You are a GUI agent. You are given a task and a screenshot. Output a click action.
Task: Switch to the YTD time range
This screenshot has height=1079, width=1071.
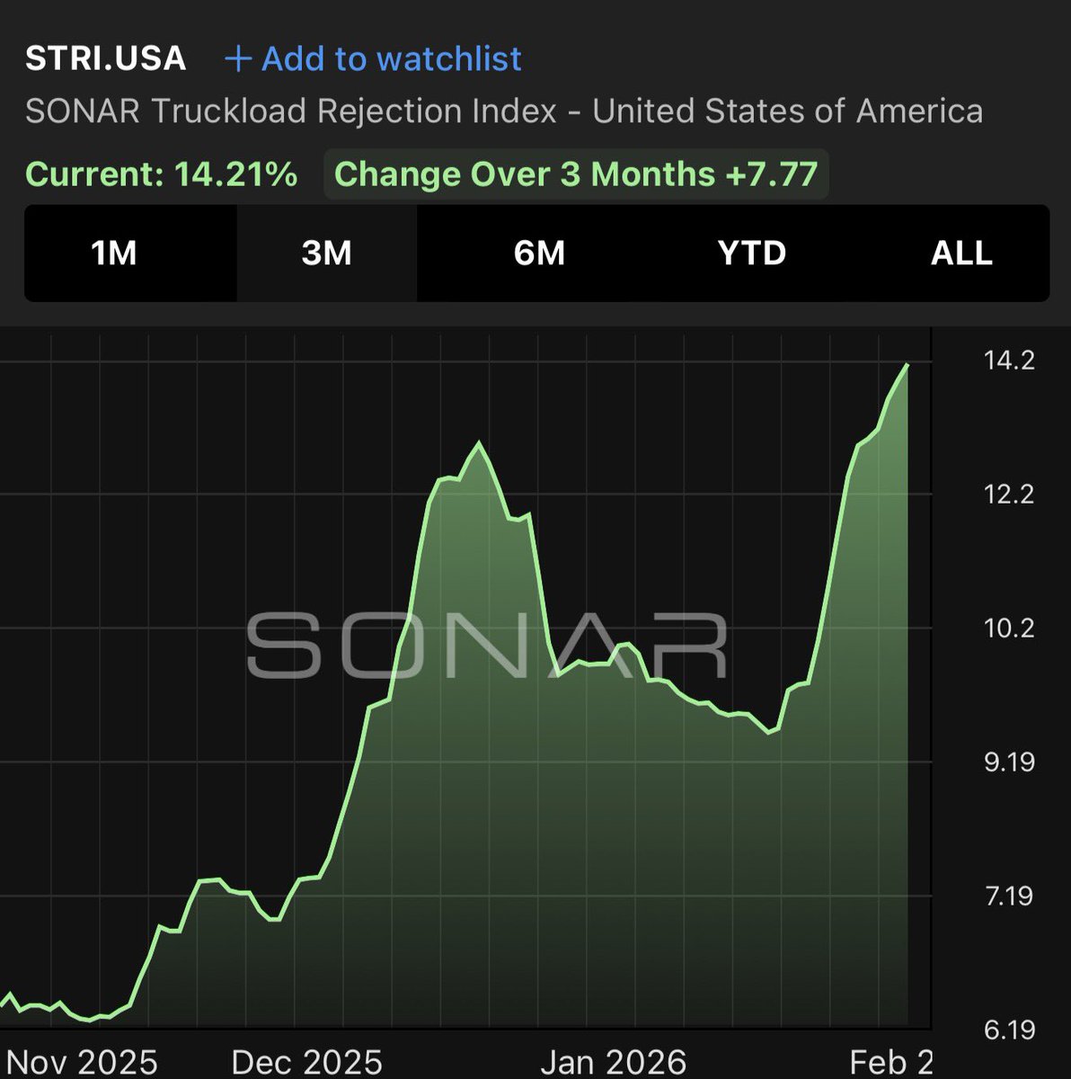point(752,254)
